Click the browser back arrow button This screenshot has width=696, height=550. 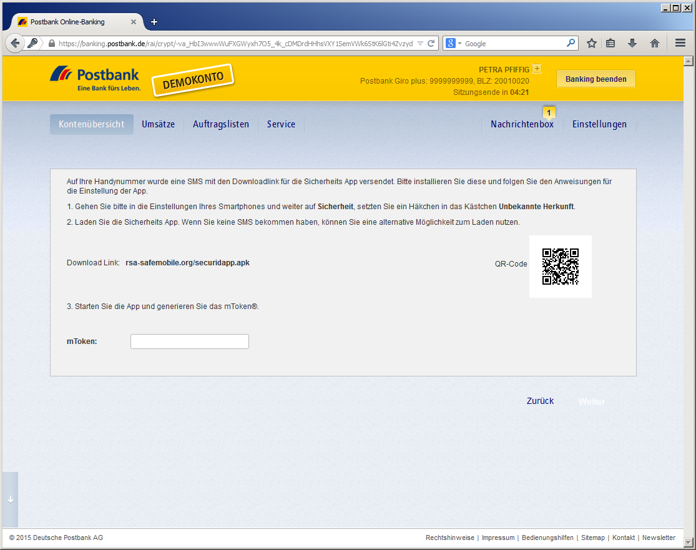[14, 43]
